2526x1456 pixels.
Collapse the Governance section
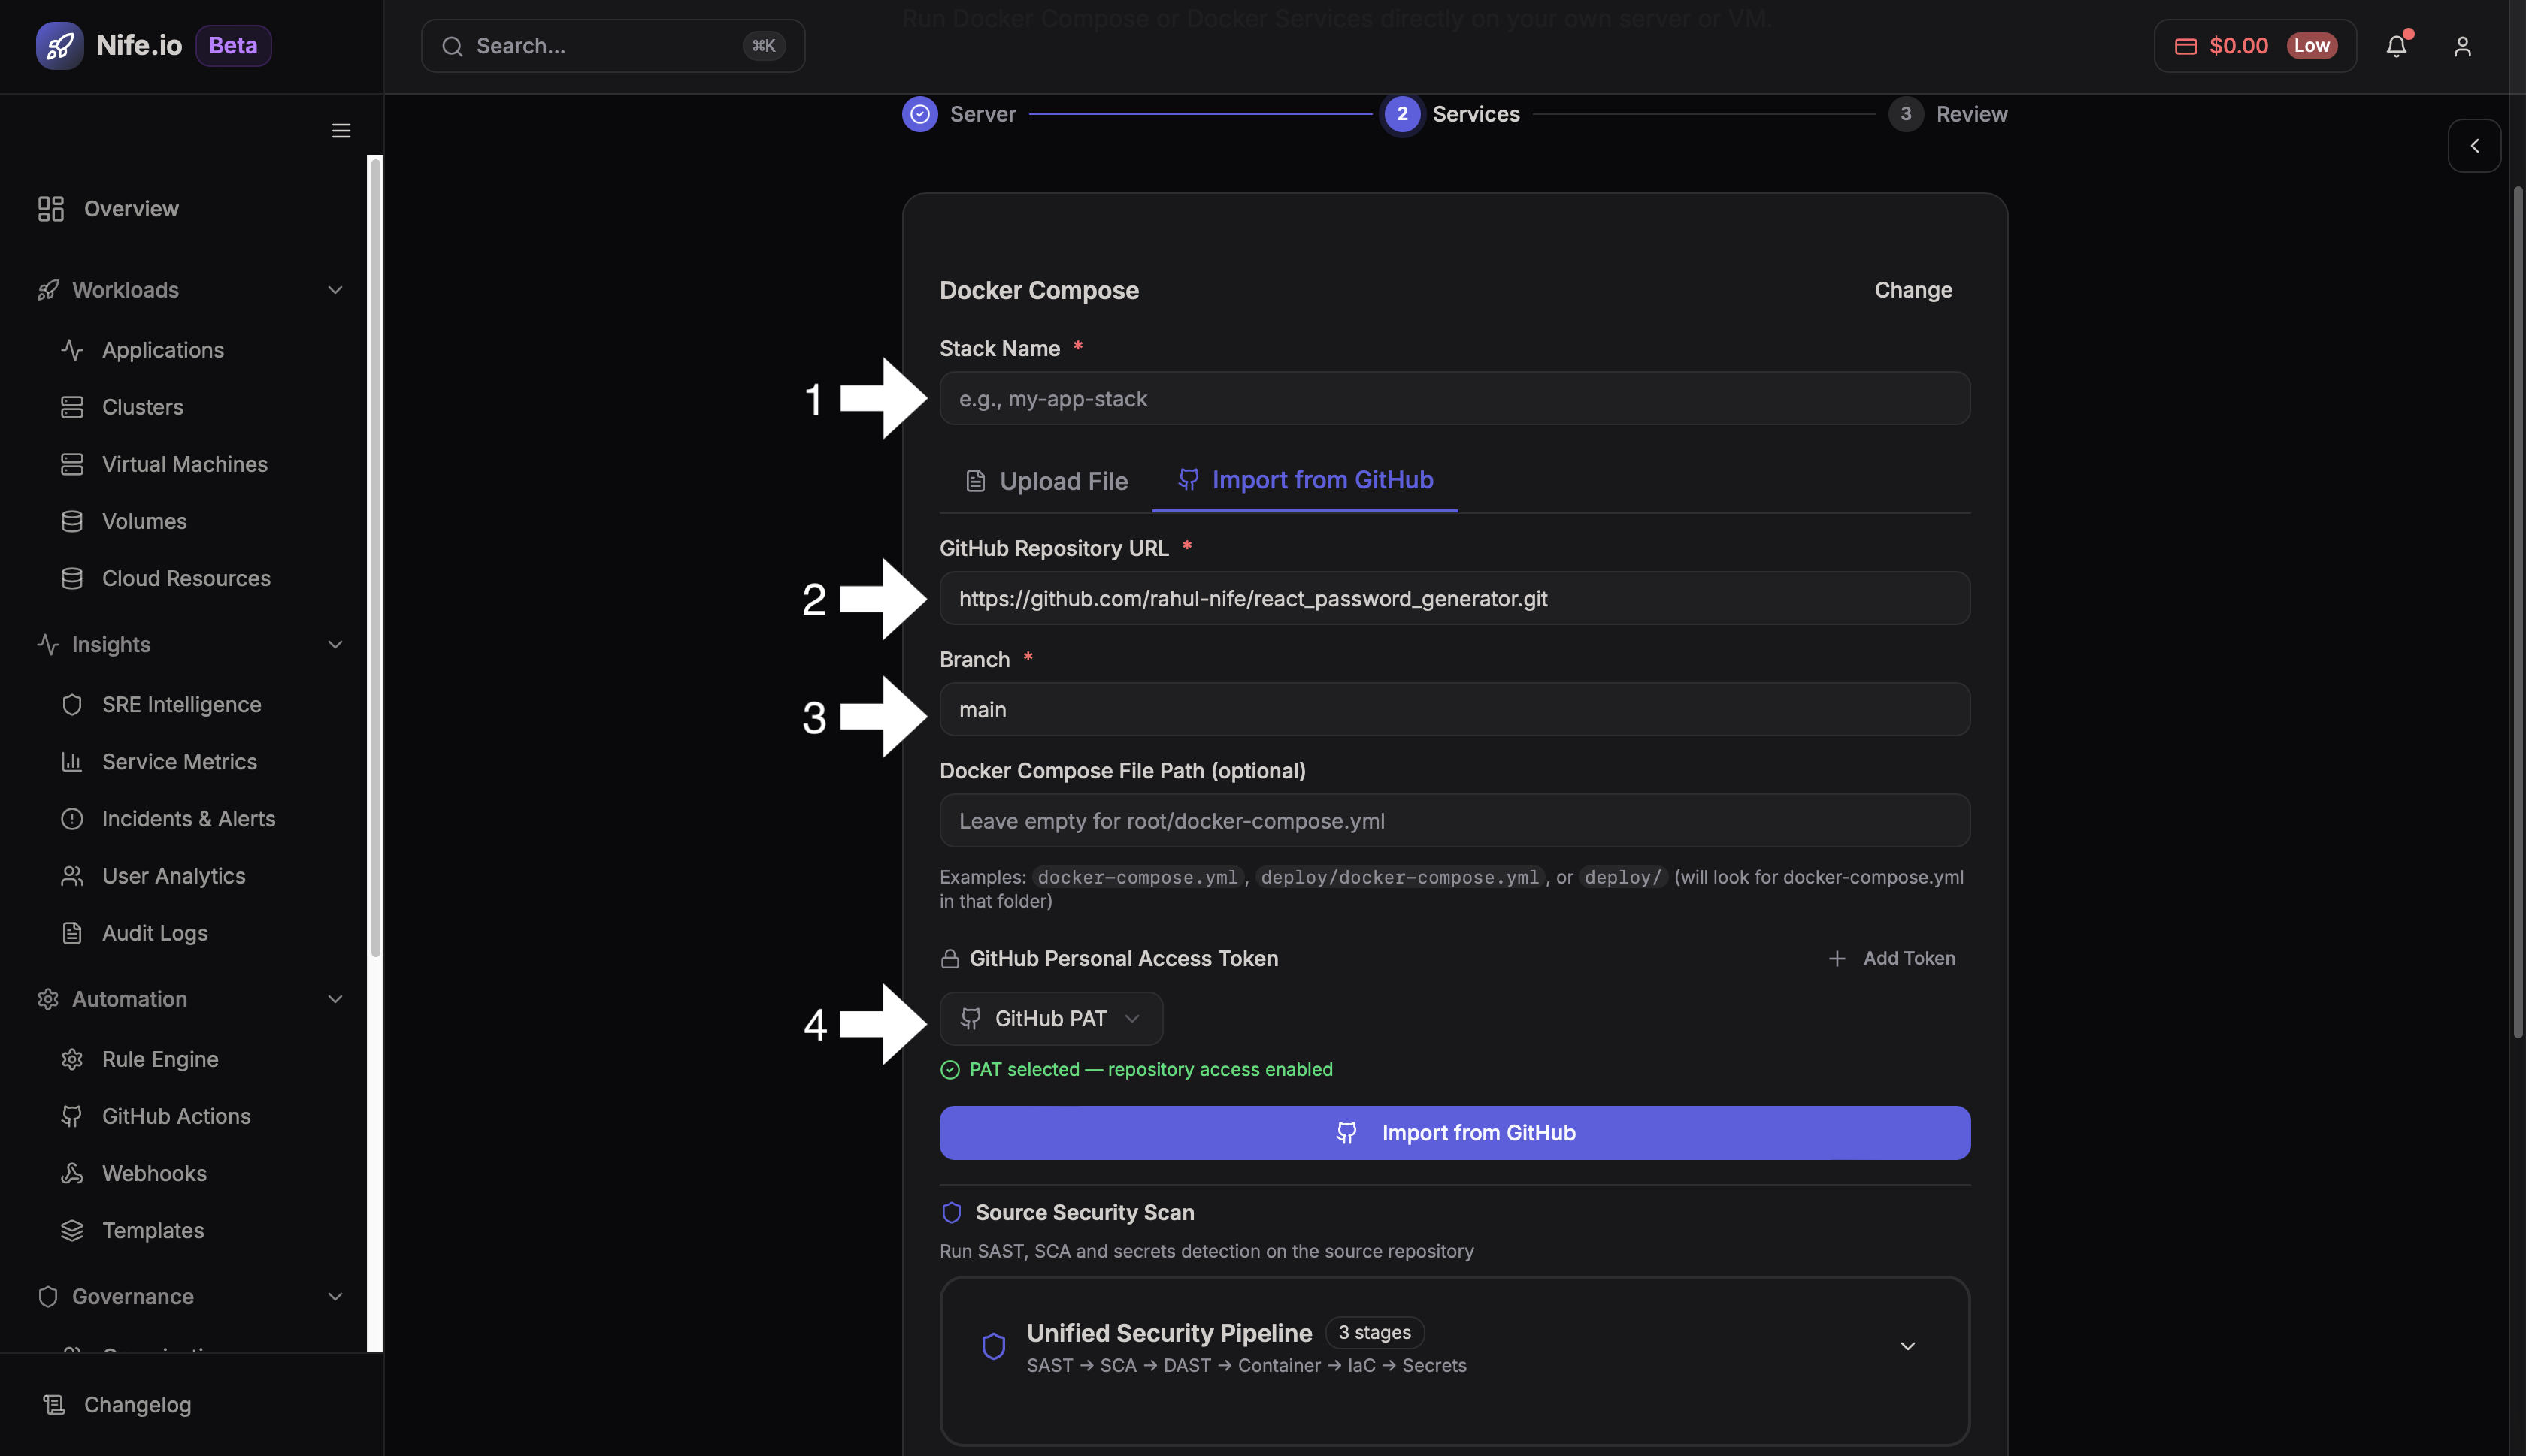click(334, 1296)
